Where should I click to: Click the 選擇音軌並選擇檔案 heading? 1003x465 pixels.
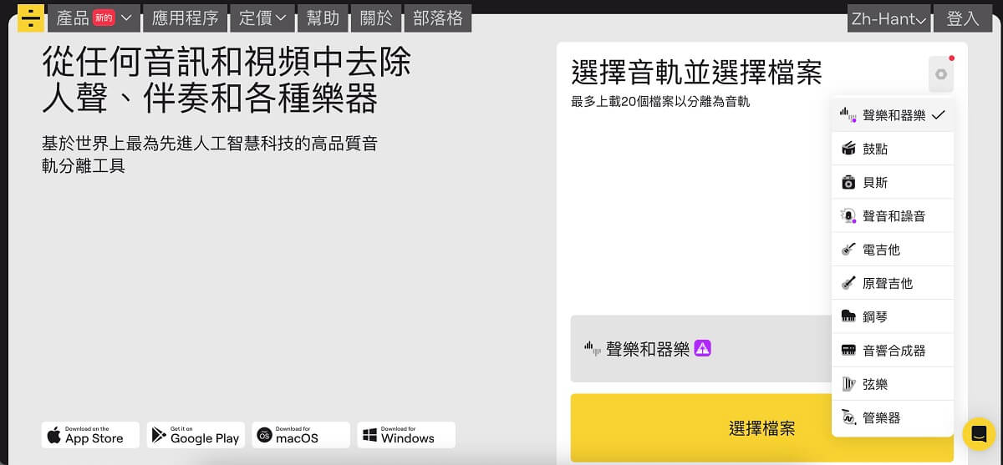[696, 72]
